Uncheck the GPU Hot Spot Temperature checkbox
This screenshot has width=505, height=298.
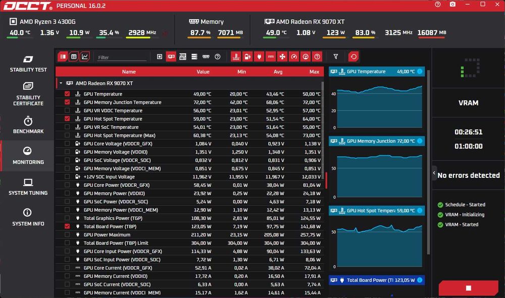[x=67, y=119]
